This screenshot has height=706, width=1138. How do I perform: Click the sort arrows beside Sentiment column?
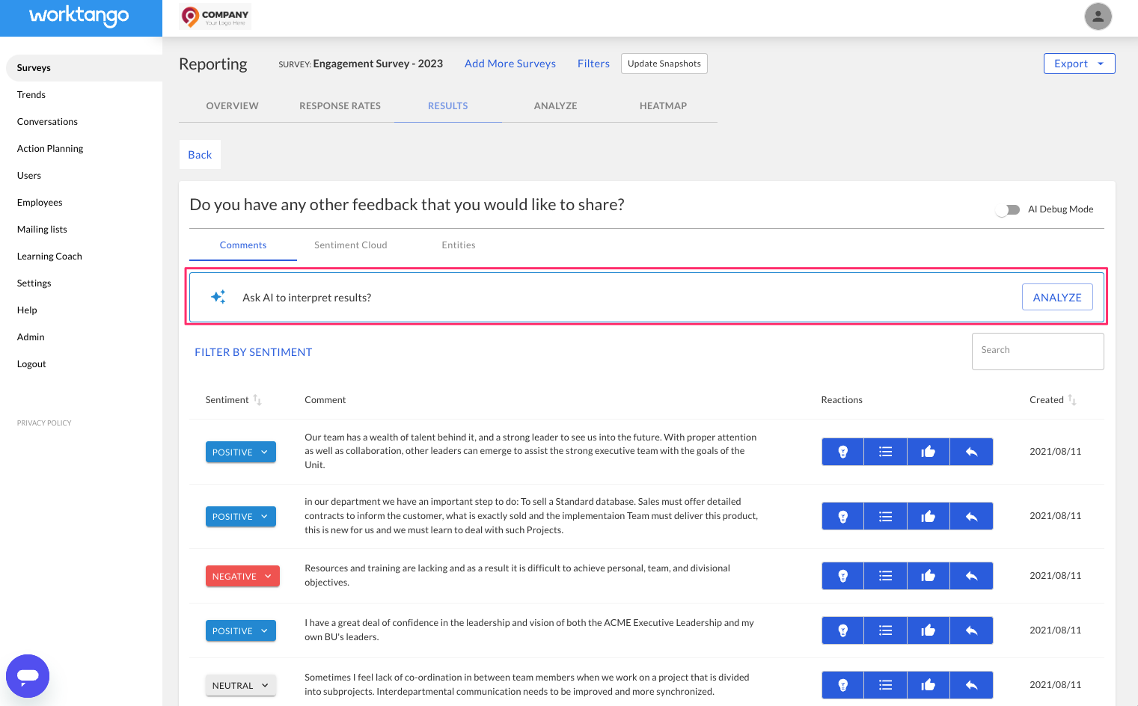257,399
